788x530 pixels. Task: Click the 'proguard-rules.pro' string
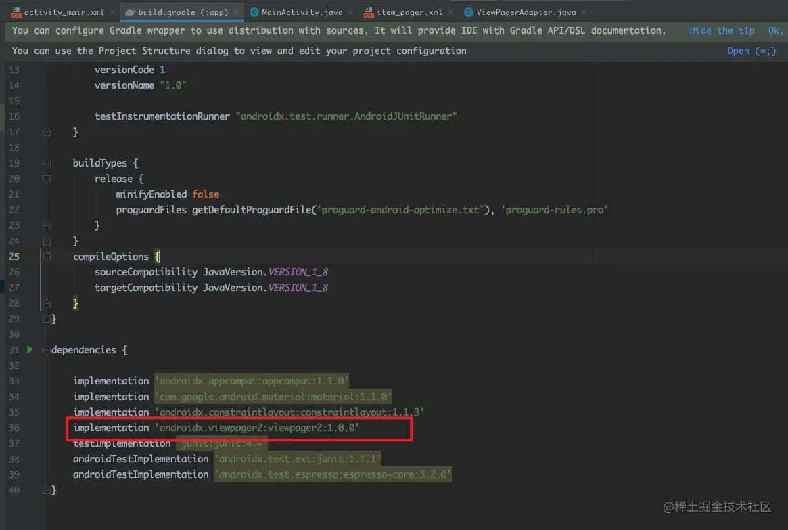pos(555,210)
